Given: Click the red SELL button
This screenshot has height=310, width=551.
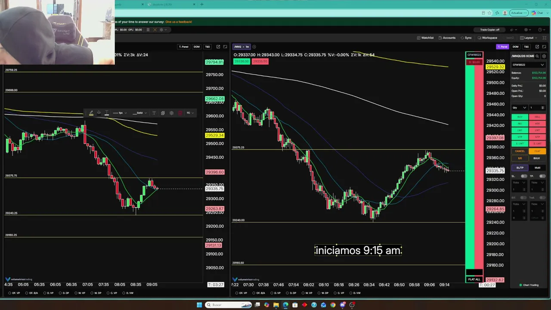Looking at the screenshot, I should tap(537, 117).
